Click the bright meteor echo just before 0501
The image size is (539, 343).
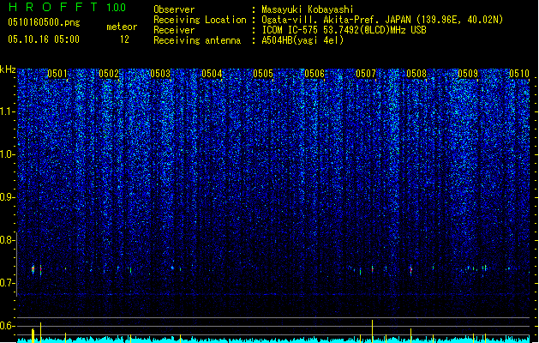tap(33, 269)
